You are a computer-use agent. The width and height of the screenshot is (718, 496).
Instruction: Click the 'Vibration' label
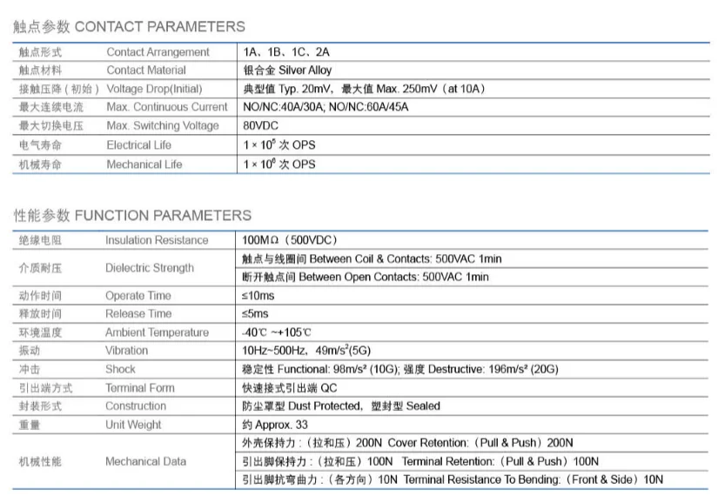click(x=126, y=351)
